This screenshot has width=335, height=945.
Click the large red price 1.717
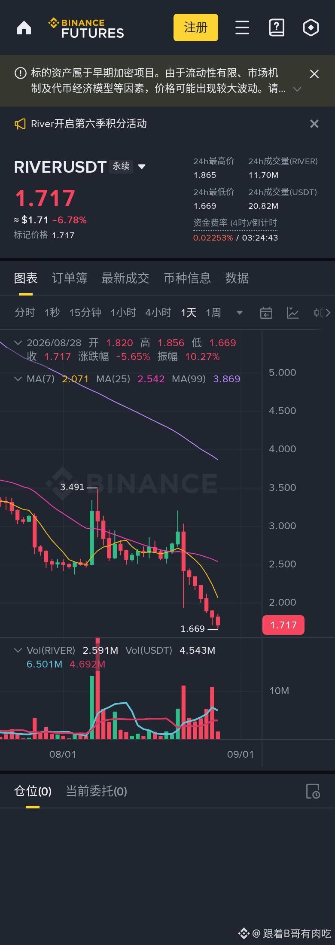click(45, 198)
